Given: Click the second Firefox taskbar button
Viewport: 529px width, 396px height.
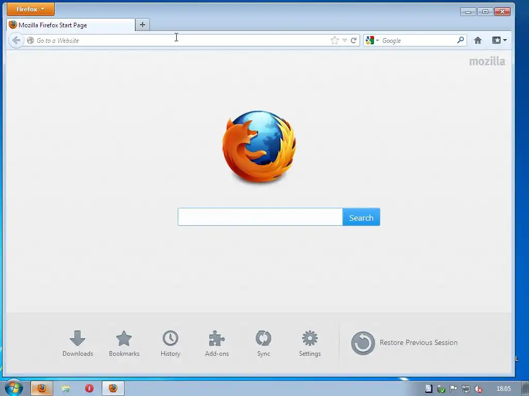Looking at the screenshot, I should coord(113,388).
